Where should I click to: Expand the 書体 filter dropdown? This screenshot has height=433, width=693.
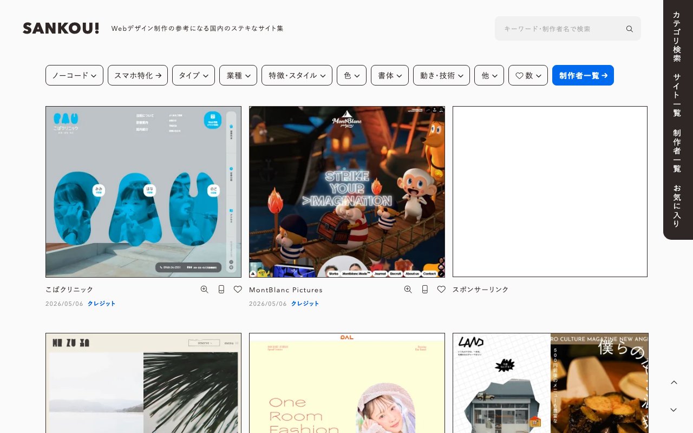click(x=390, y=75)
